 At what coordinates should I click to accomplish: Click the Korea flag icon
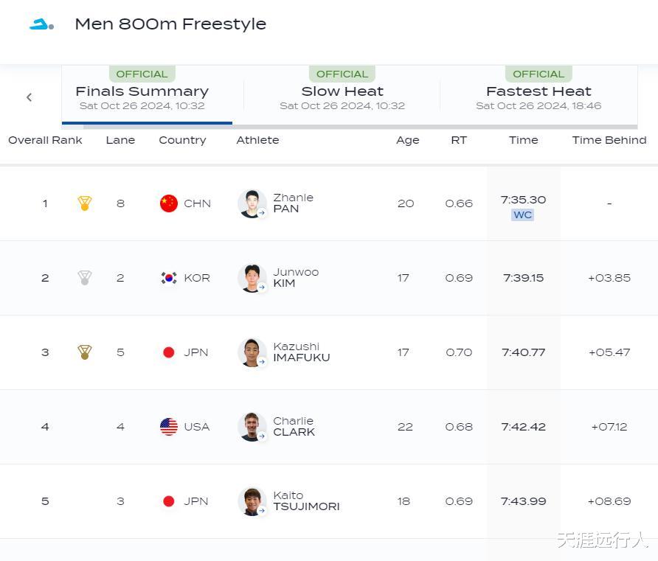[x=169, y=278]
